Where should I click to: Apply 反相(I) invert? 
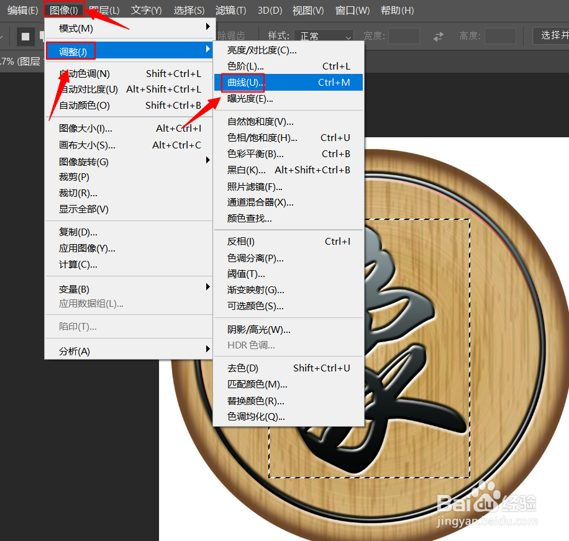(x=288, y=241)
